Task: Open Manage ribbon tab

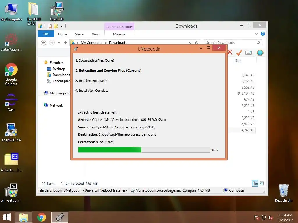Action: pos(119,34)
